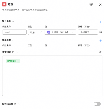The image size is (104, 109).
Task: Close the 结束 panel
Action: pyautogui.click(x=100, y=5)
